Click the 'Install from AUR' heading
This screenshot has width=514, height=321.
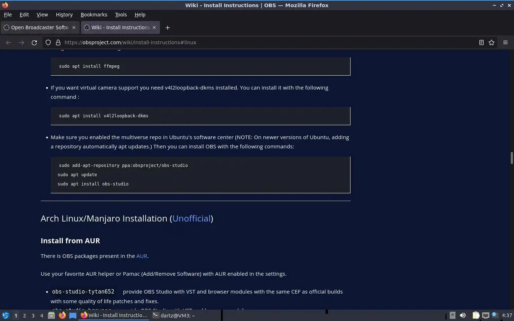pos(70,241)
